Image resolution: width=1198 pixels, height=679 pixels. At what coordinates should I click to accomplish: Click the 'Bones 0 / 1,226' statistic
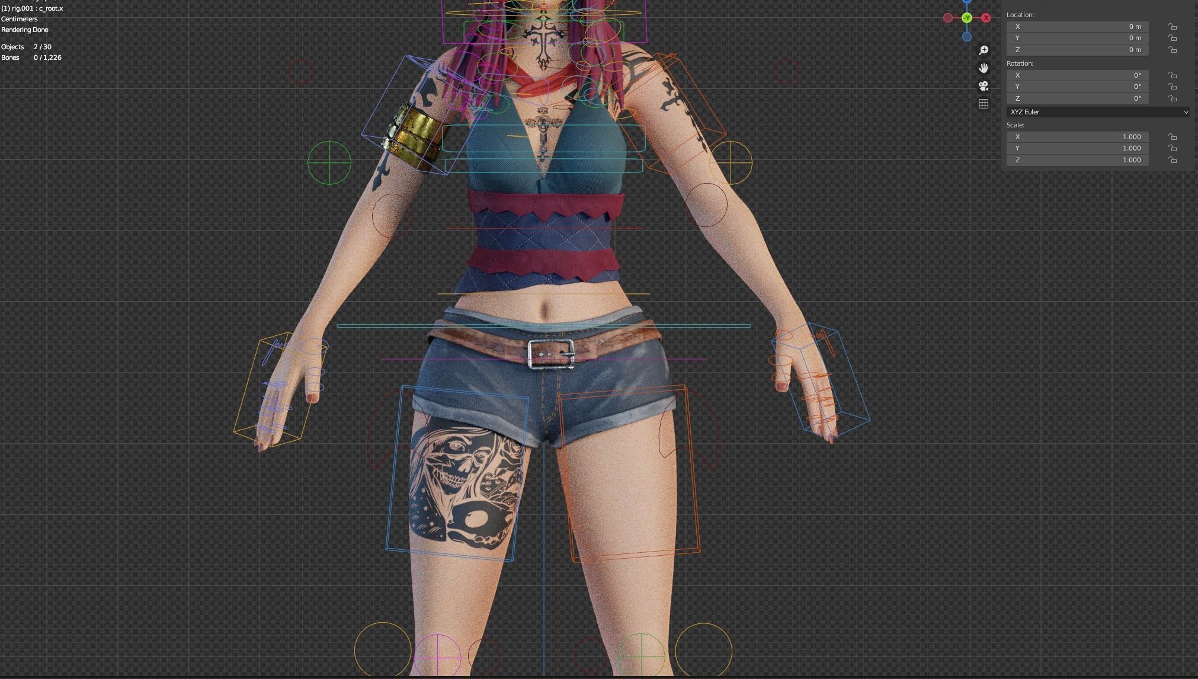tap(31, 57)
